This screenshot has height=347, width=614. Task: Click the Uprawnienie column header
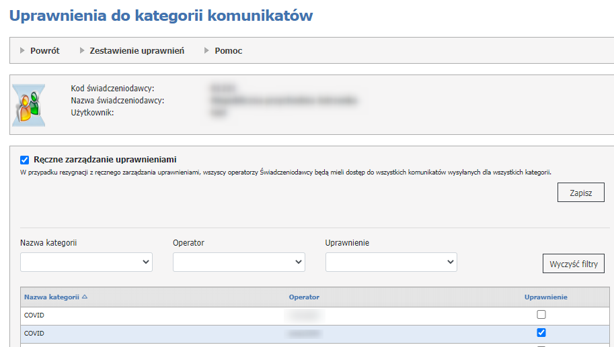tap(545, 297)
